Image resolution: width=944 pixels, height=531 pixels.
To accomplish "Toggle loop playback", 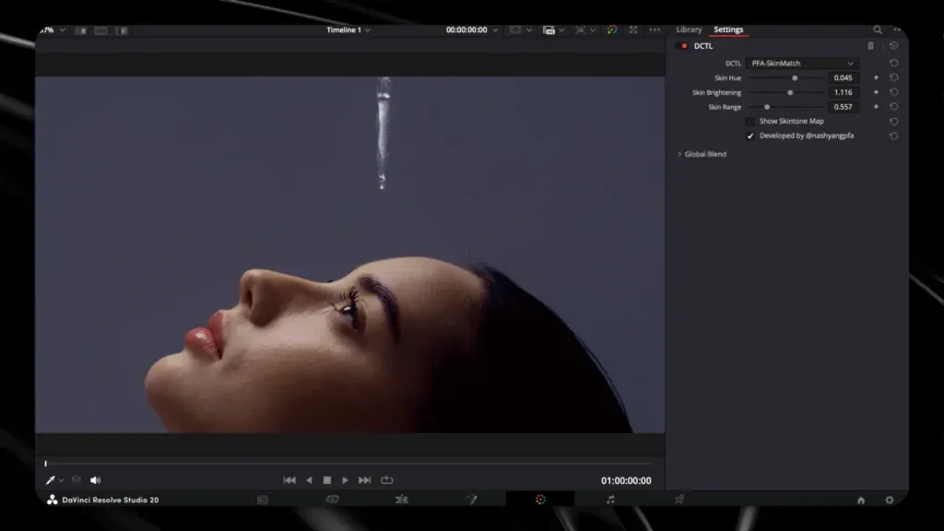I will 386,480.
